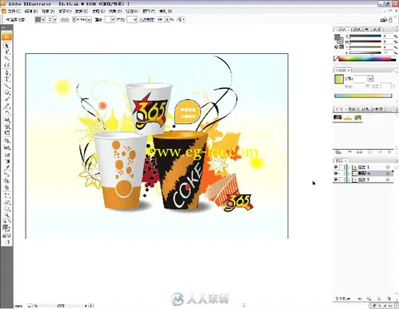
Task: Open the stroke weight dropdown in control bar
Action: coord(89,20)
